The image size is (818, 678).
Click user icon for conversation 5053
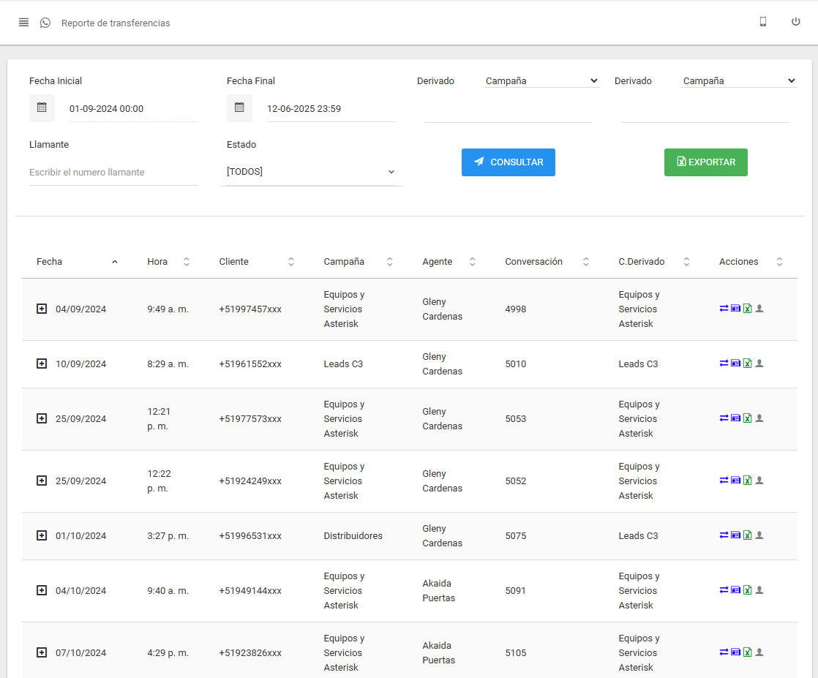(759, 418)
